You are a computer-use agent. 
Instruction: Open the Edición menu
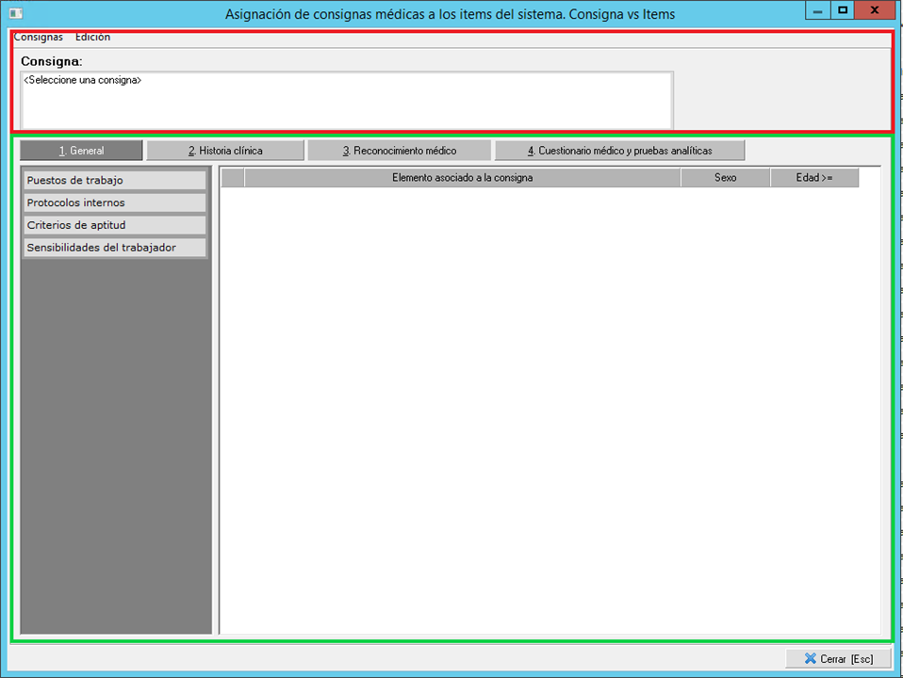tap(92, 37)
